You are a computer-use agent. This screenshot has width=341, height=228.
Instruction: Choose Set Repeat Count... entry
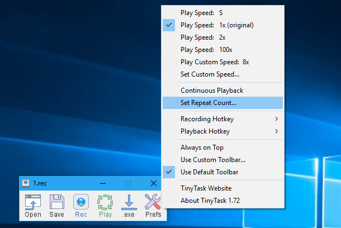click(x=222, y=103)
